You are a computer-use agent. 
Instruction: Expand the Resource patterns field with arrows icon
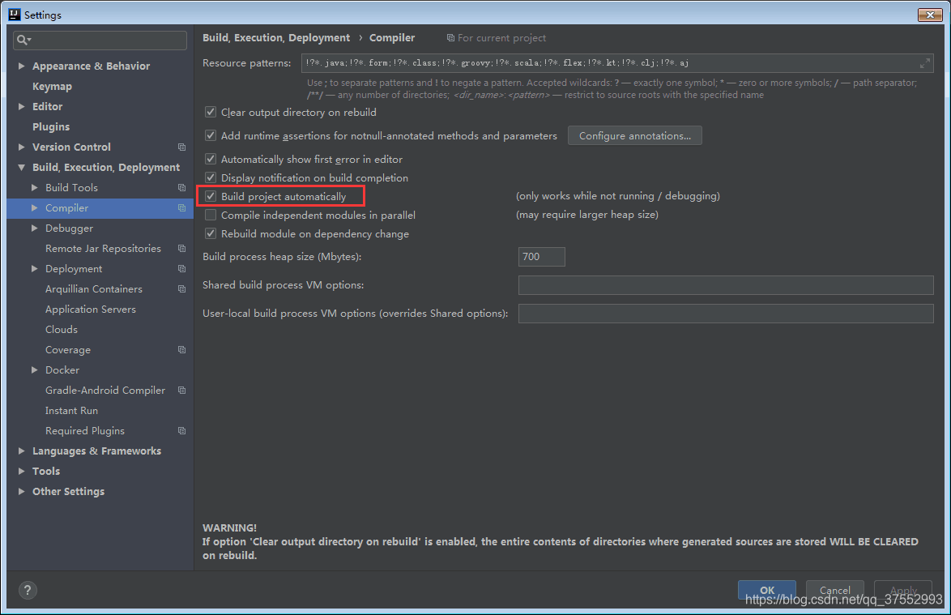pos(924,63)
